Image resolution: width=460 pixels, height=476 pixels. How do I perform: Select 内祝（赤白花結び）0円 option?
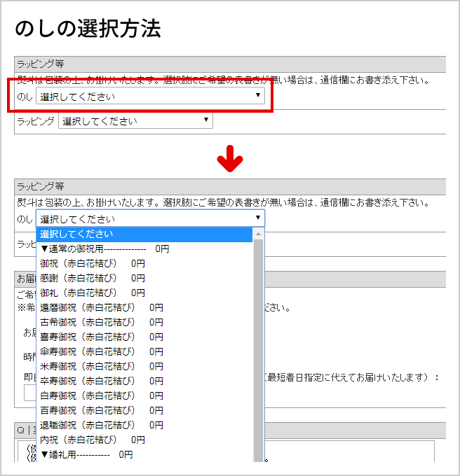point(144,440)
